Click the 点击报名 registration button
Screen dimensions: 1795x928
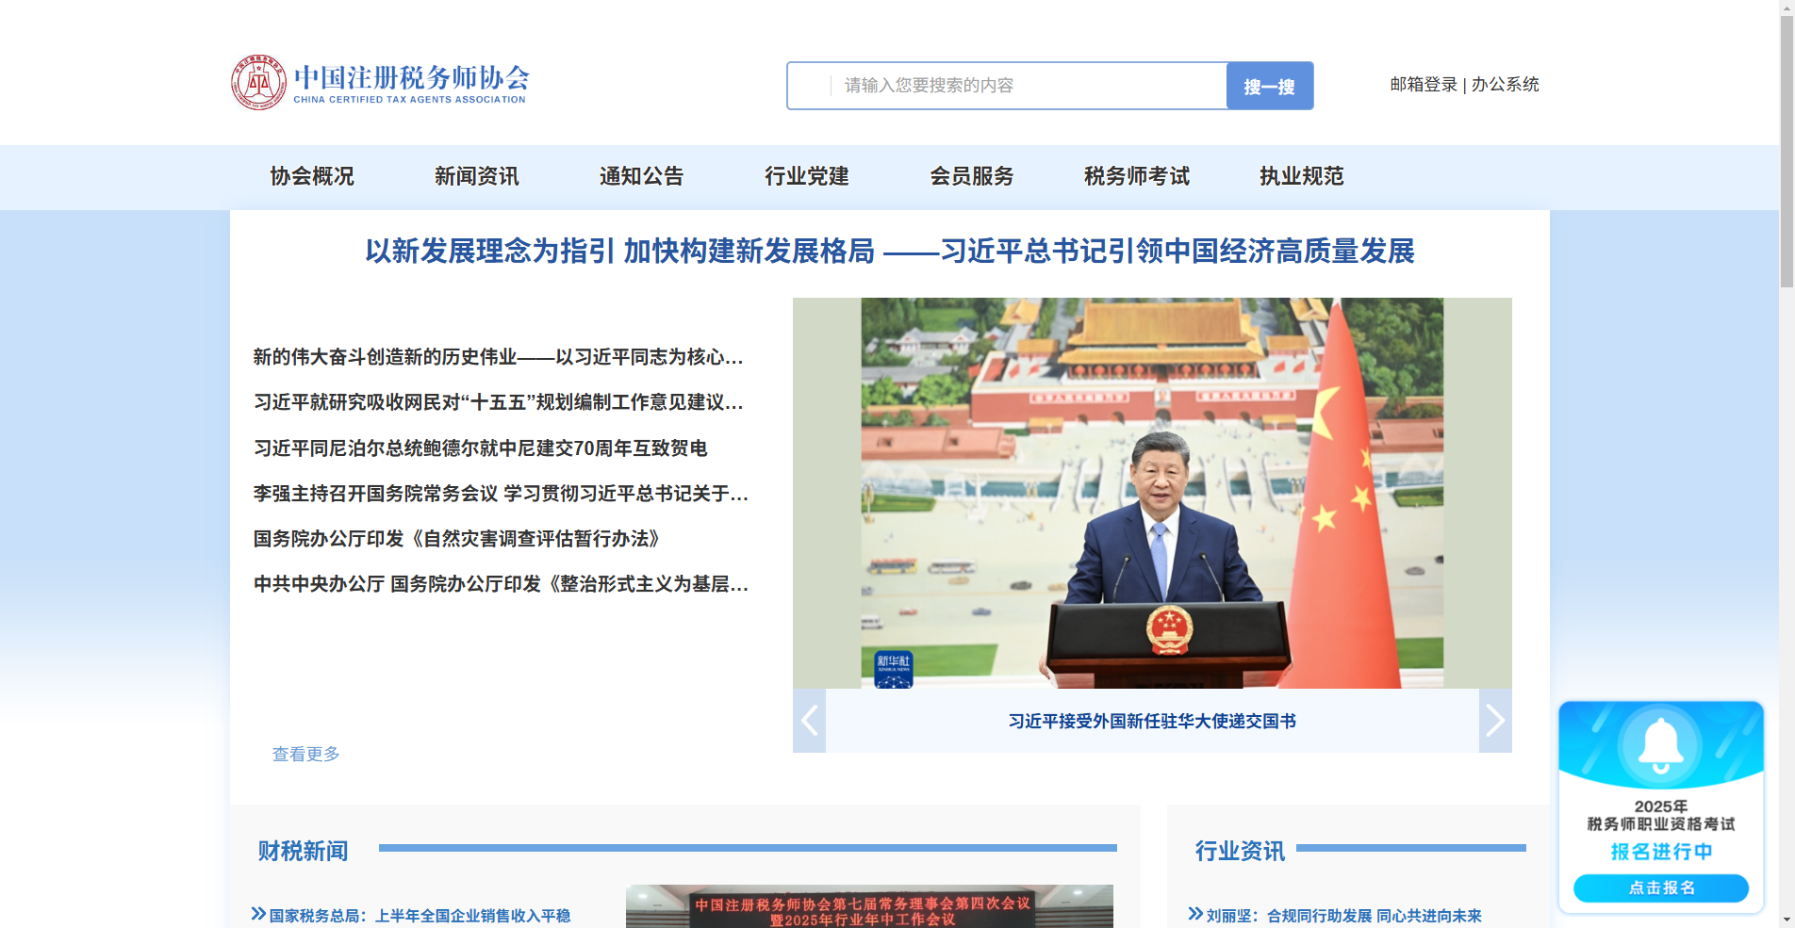pos(1660,887)
